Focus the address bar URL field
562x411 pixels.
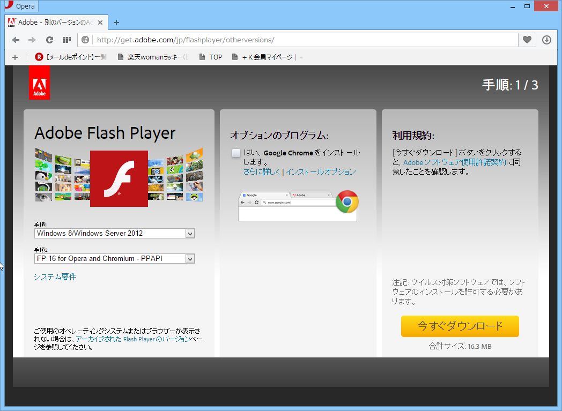point(305,40)
